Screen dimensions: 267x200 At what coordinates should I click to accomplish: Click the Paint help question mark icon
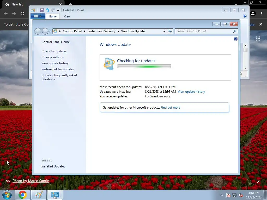click(x=245, y=16)
